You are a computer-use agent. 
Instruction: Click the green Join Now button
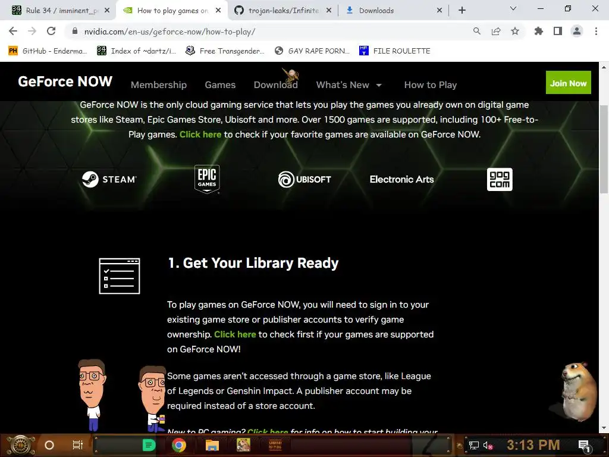coord(568,82)
